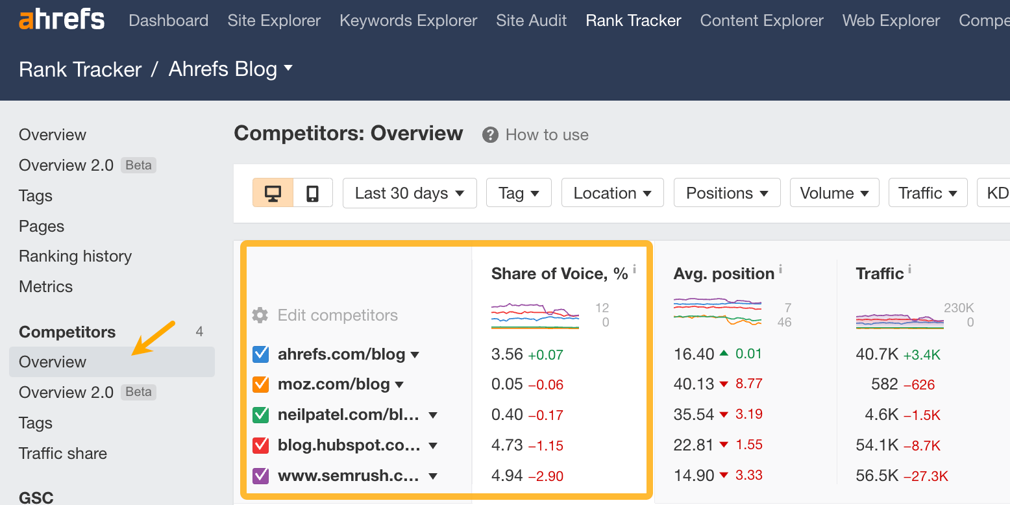The image size is (1010, 505).
Task: Click the Share of Voice sparkline chart
Action: (535, 315)
